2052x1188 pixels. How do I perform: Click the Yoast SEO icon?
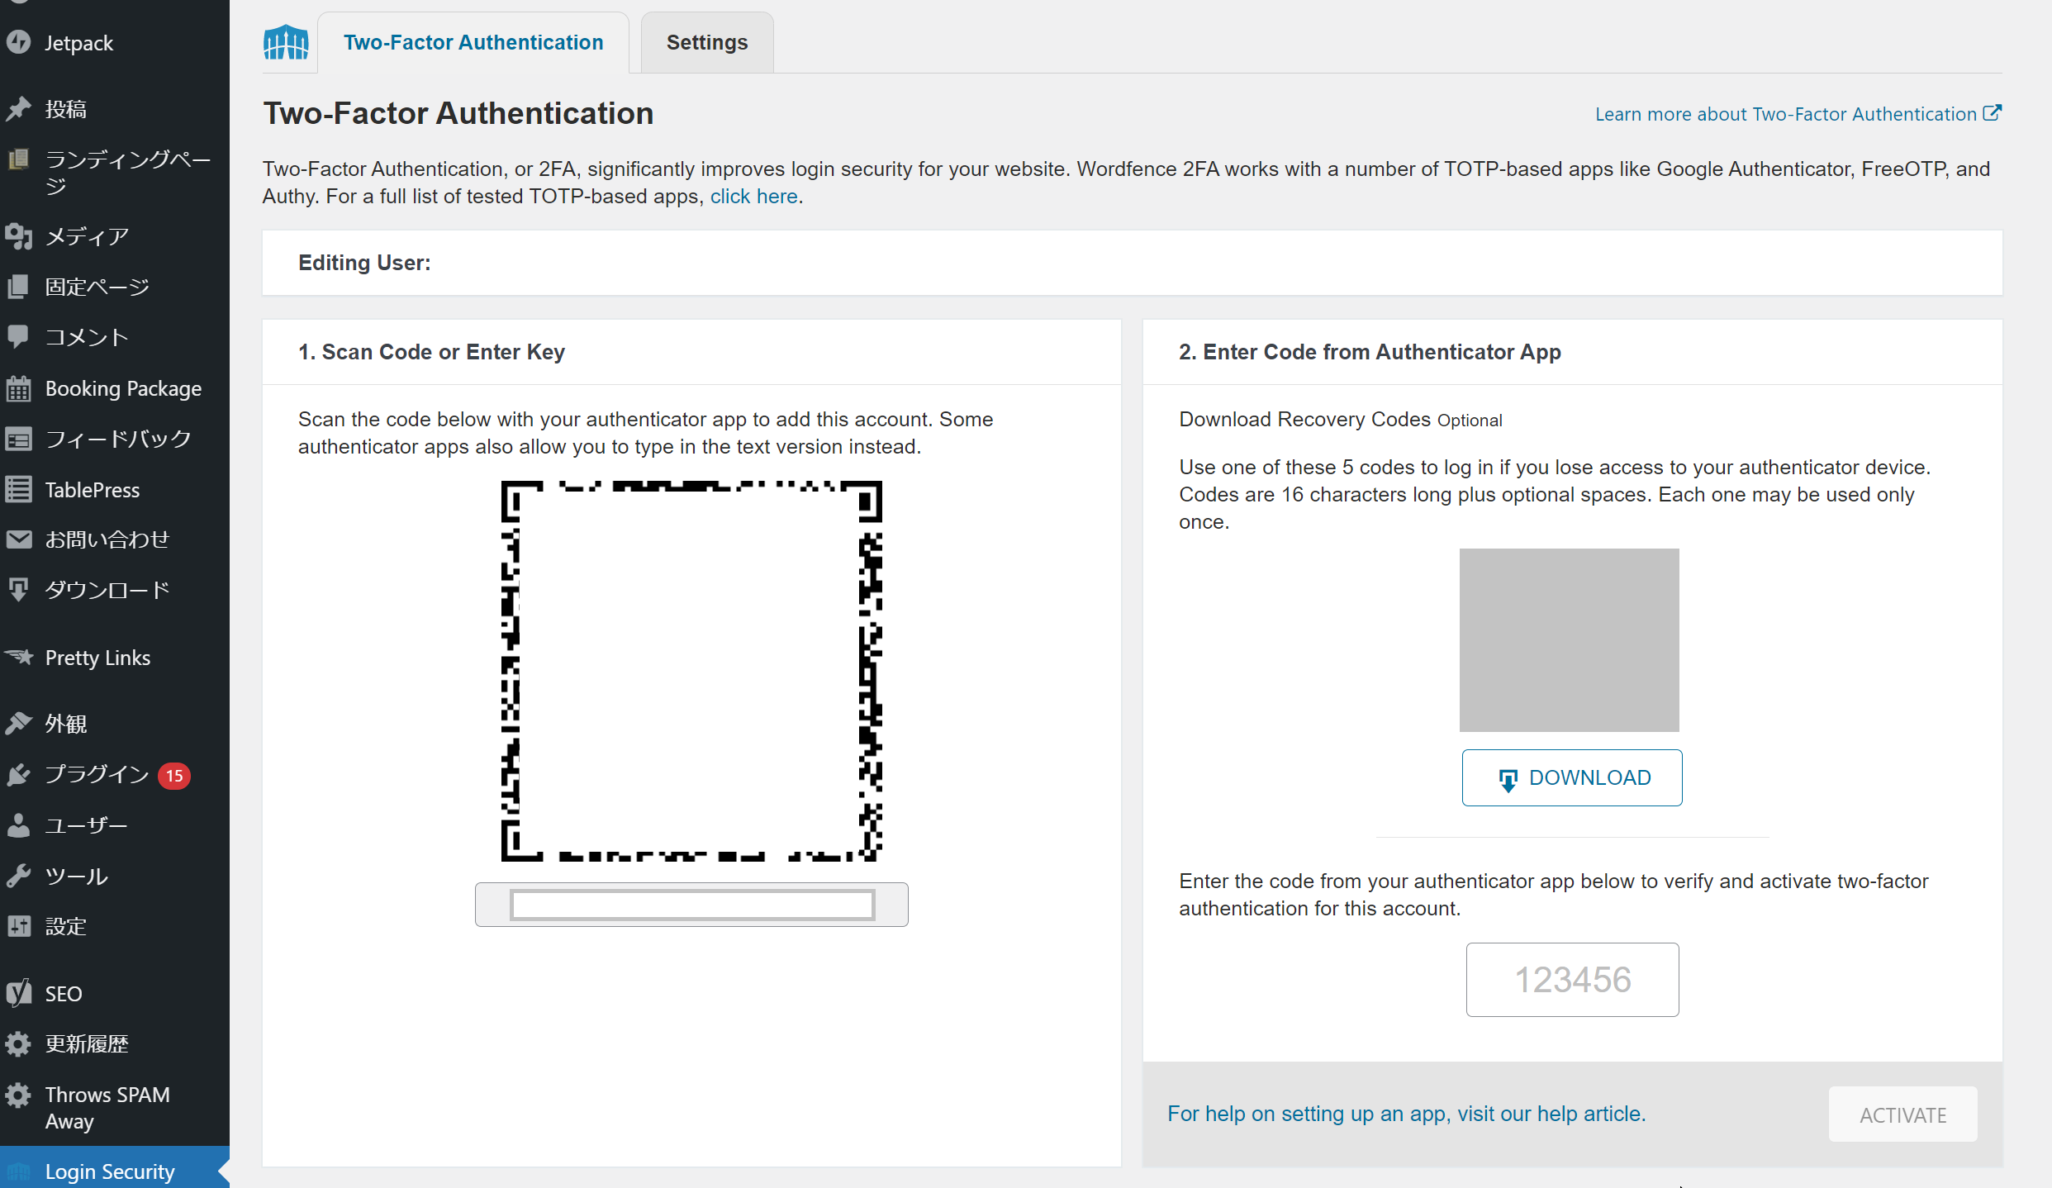pos(18,993)
